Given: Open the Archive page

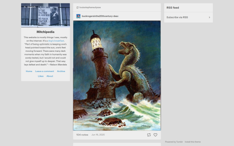Looking at the screenshot, I should pos(61,71).
